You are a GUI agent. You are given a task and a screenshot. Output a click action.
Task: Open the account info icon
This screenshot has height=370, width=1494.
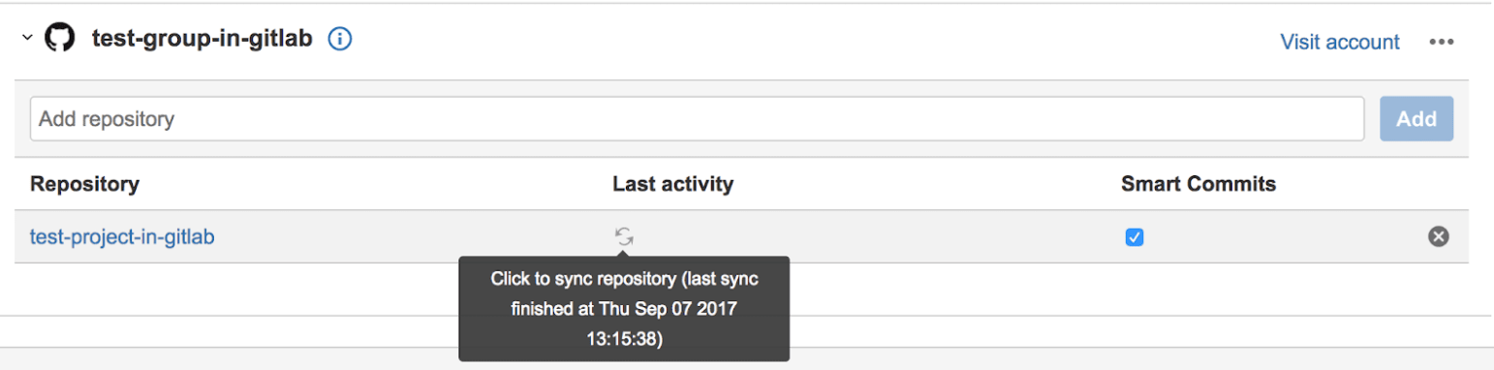click(339, 40)
